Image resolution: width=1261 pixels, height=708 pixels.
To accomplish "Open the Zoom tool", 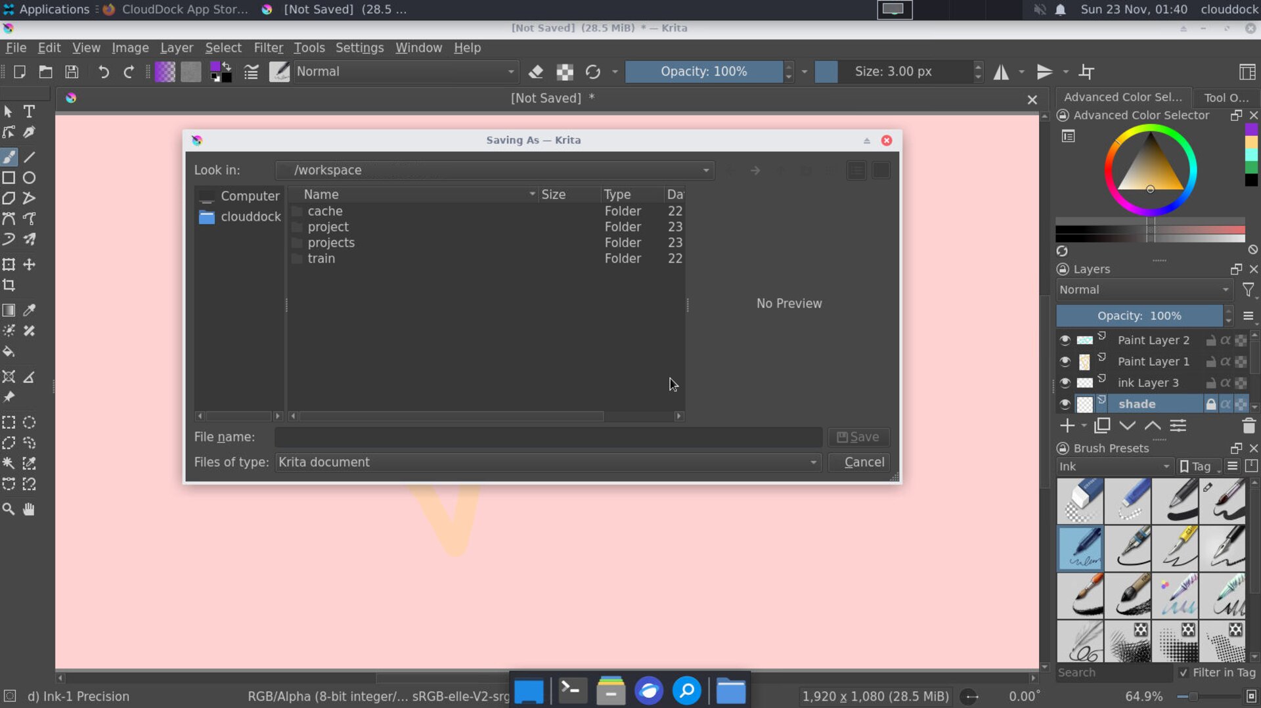I will click(9, 509).
